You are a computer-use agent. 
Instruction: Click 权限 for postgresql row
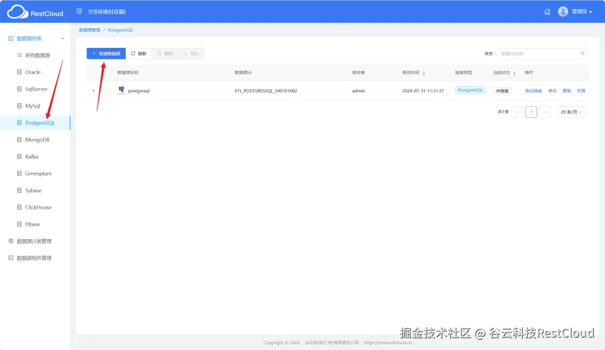point(581,91)
